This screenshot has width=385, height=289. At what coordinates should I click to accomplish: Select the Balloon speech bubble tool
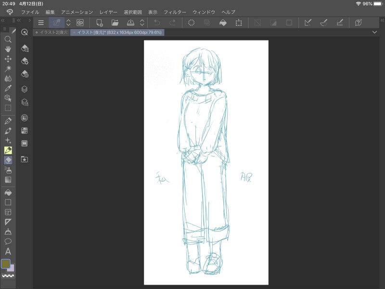(x=8, y=241)
